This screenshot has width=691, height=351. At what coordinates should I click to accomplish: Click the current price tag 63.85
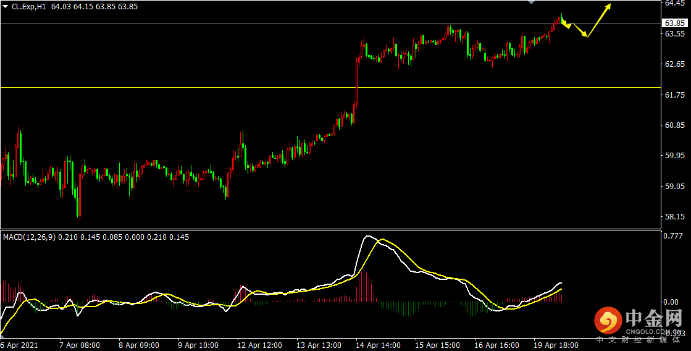[x=675, y=23]
